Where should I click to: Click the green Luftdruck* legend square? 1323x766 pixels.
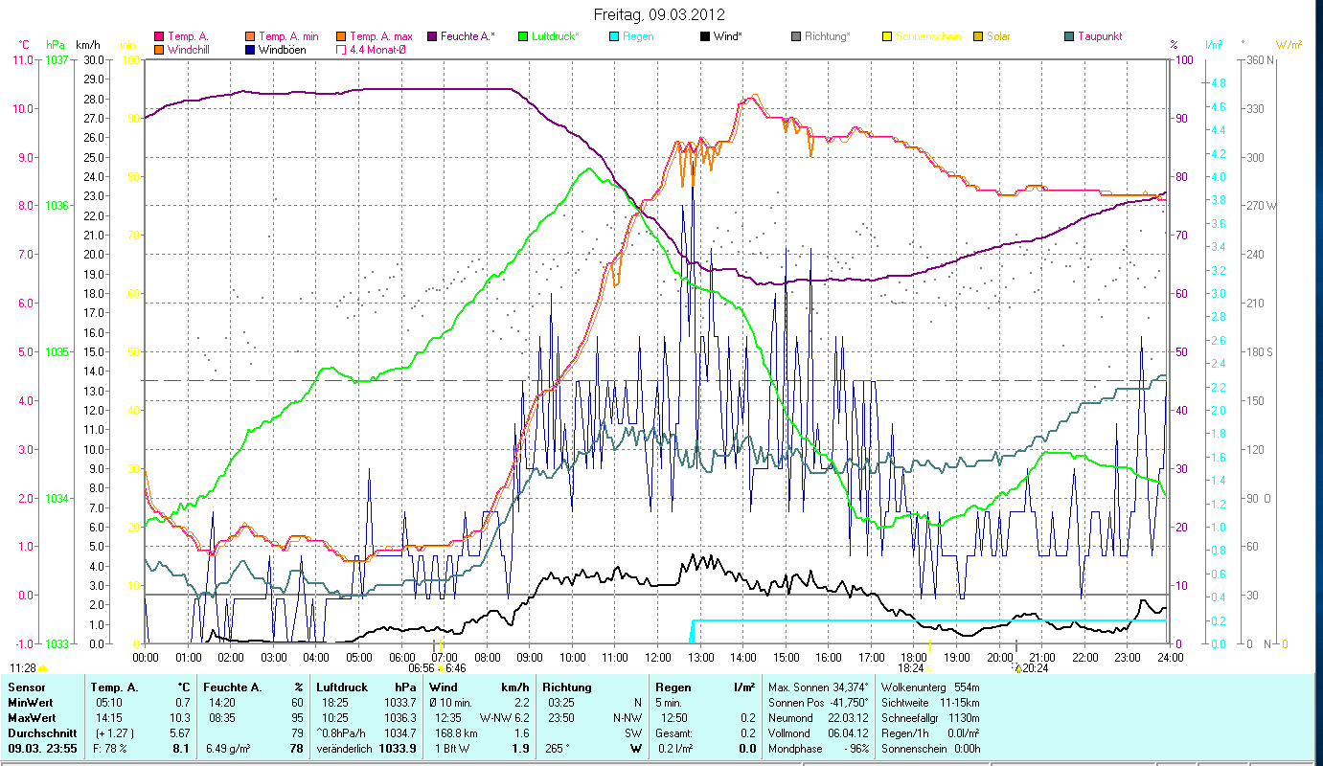click(522, 36)
